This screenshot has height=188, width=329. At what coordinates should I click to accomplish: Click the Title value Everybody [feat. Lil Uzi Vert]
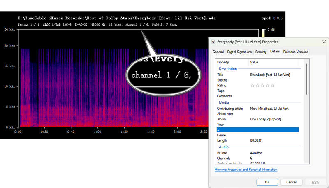(x=270, y=75)
